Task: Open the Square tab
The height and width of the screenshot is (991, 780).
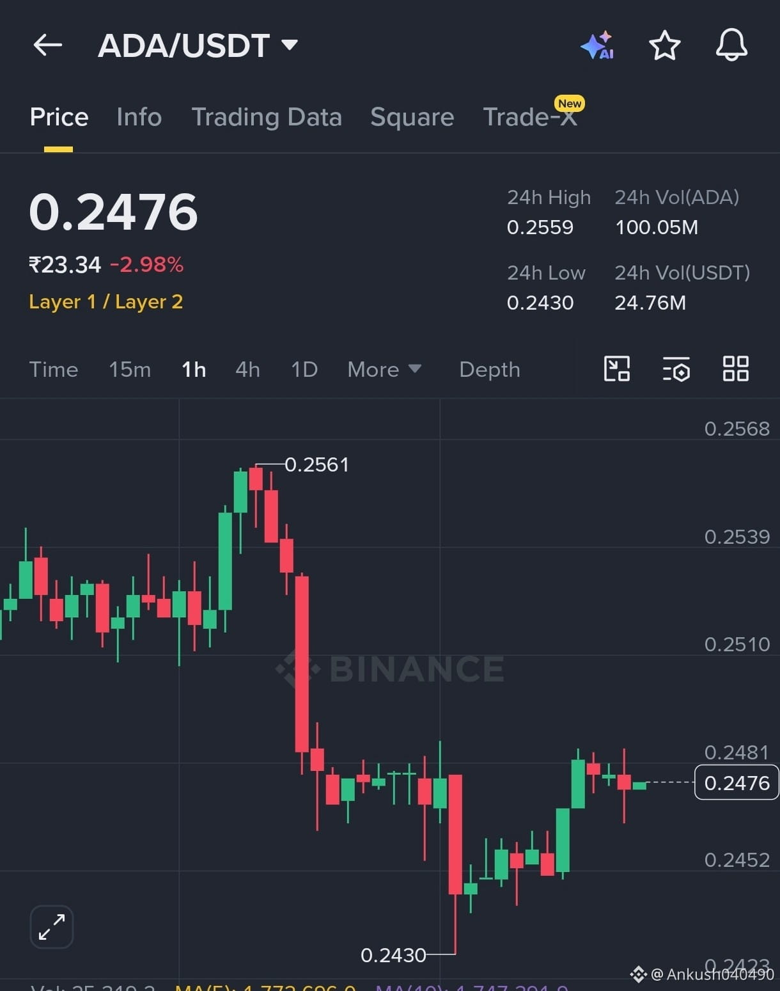Action: pos(412,117)
